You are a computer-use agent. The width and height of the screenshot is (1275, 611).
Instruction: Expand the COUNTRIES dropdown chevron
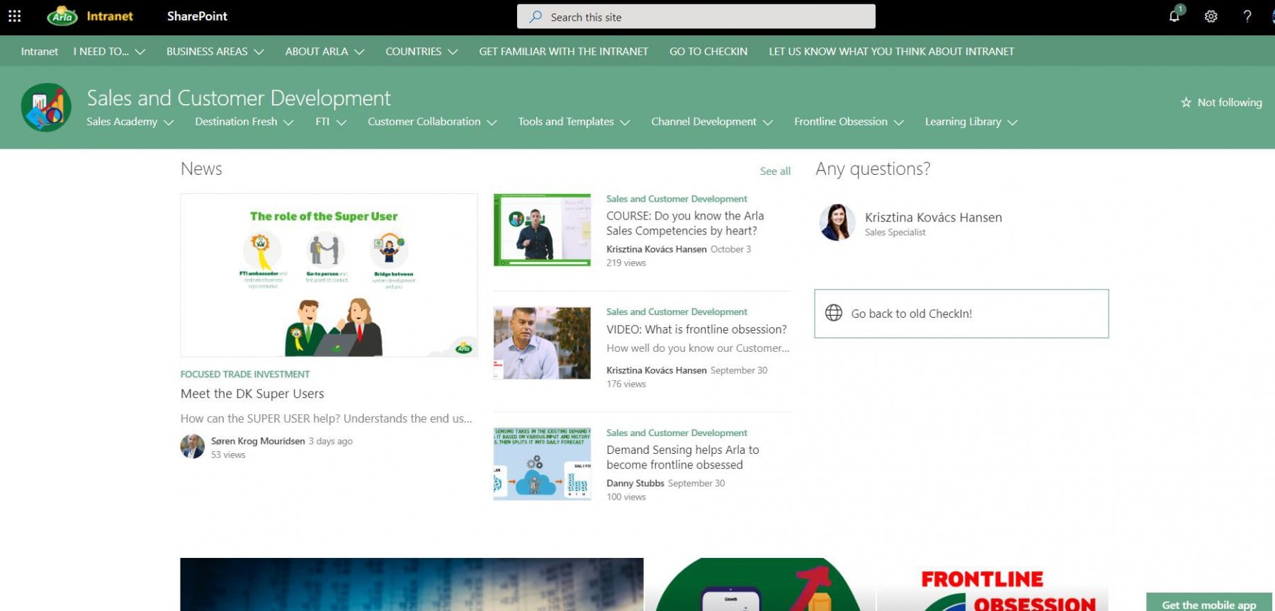click(x=453, y=52)
